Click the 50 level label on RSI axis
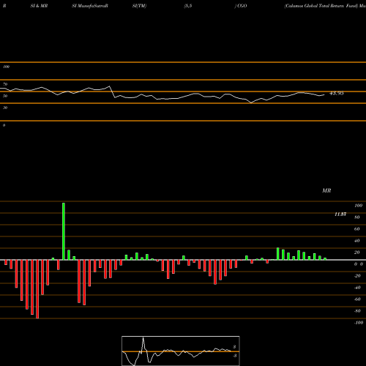 (x=5, y=96)
